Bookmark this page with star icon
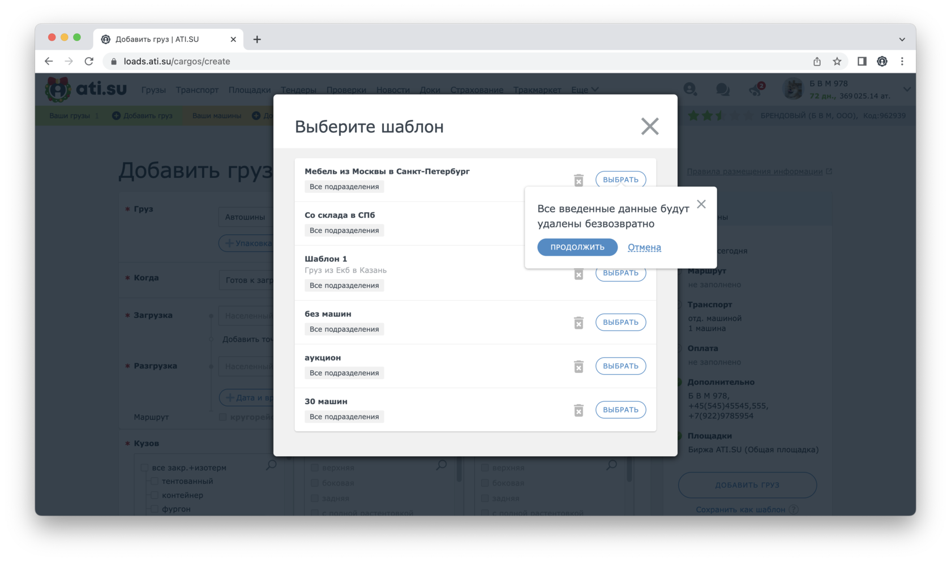Viewport: 951px width, 562px height. coord(837,61)
